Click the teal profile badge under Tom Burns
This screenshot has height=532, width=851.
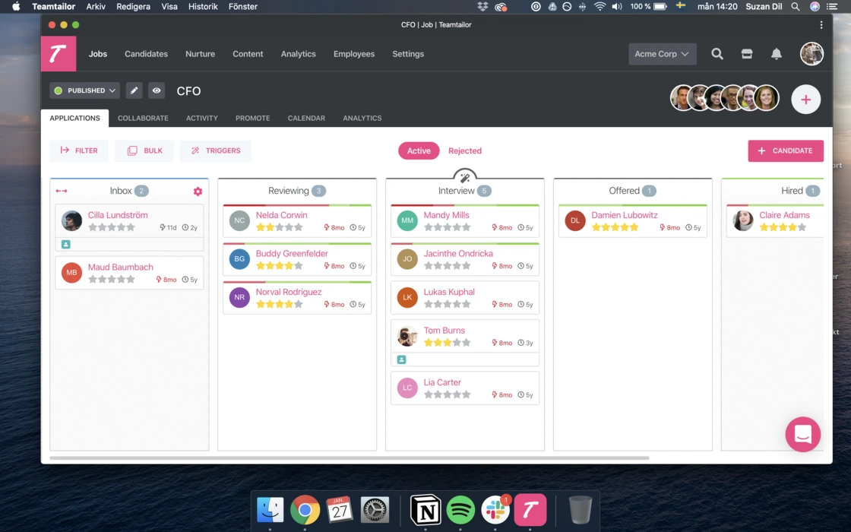click(x=401, y=359)
